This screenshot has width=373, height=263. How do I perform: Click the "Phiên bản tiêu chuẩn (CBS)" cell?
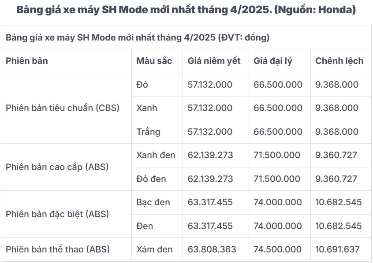pos(63,108)
